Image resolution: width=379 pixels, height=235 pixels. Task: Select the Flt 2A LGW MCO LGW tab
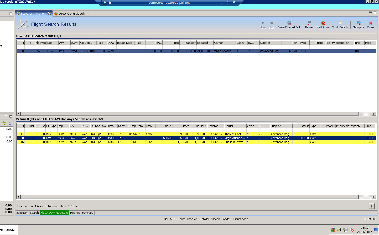(54, 213)
